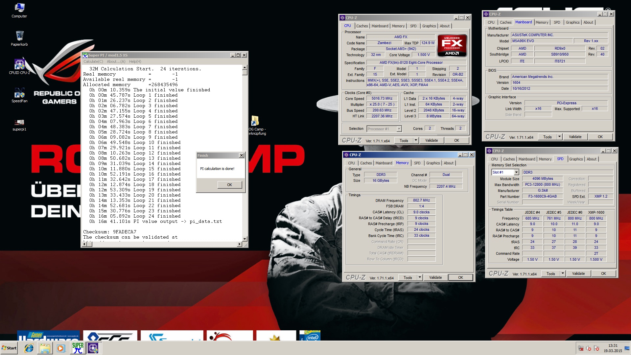631x355 pixels.
Task: Expand Tools arrow in the CPU-Z SPD window
Action: pos(563,273)
